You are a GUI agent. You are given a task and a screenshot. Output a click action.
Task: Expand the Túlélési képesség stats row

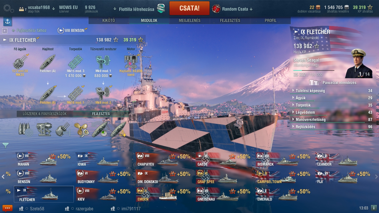pyautogui.click(x=332, y=91)
